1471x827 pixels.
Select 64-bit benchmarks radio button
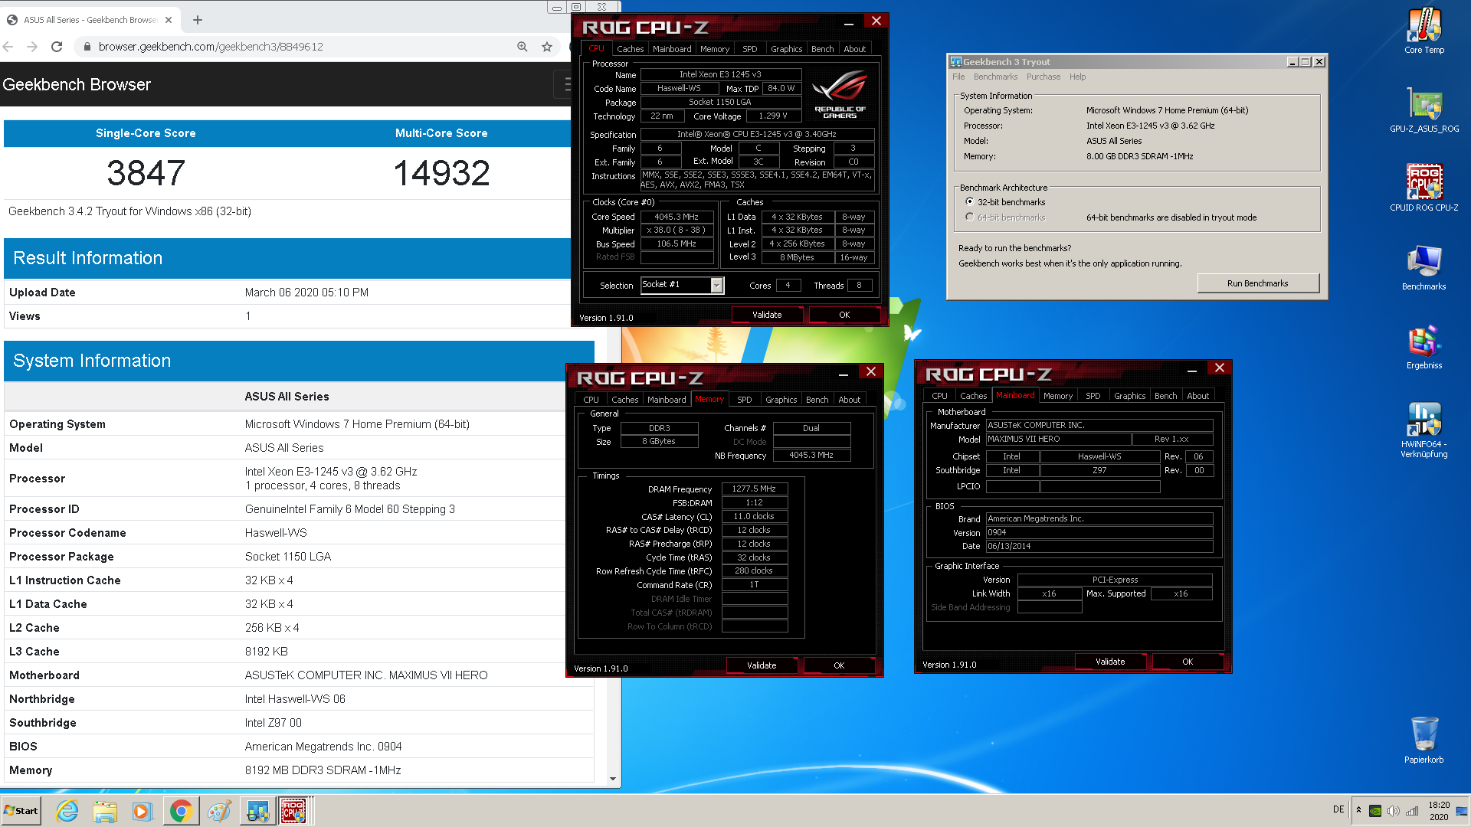pos(970,217)
